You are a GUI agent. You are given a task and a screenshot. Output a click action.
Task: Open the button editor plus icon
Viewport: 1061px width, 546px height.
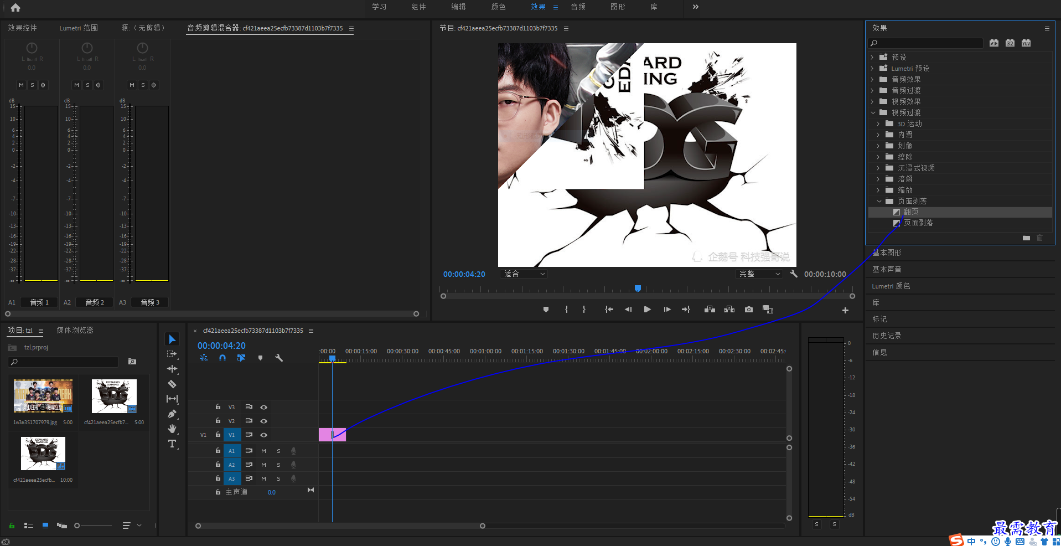click(x=845, y=311)
